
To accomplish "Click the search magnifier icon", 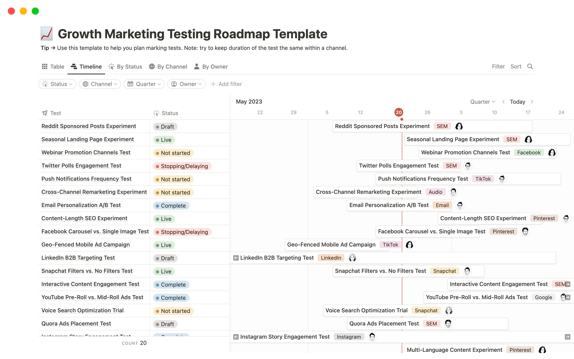I will [530, 66].
